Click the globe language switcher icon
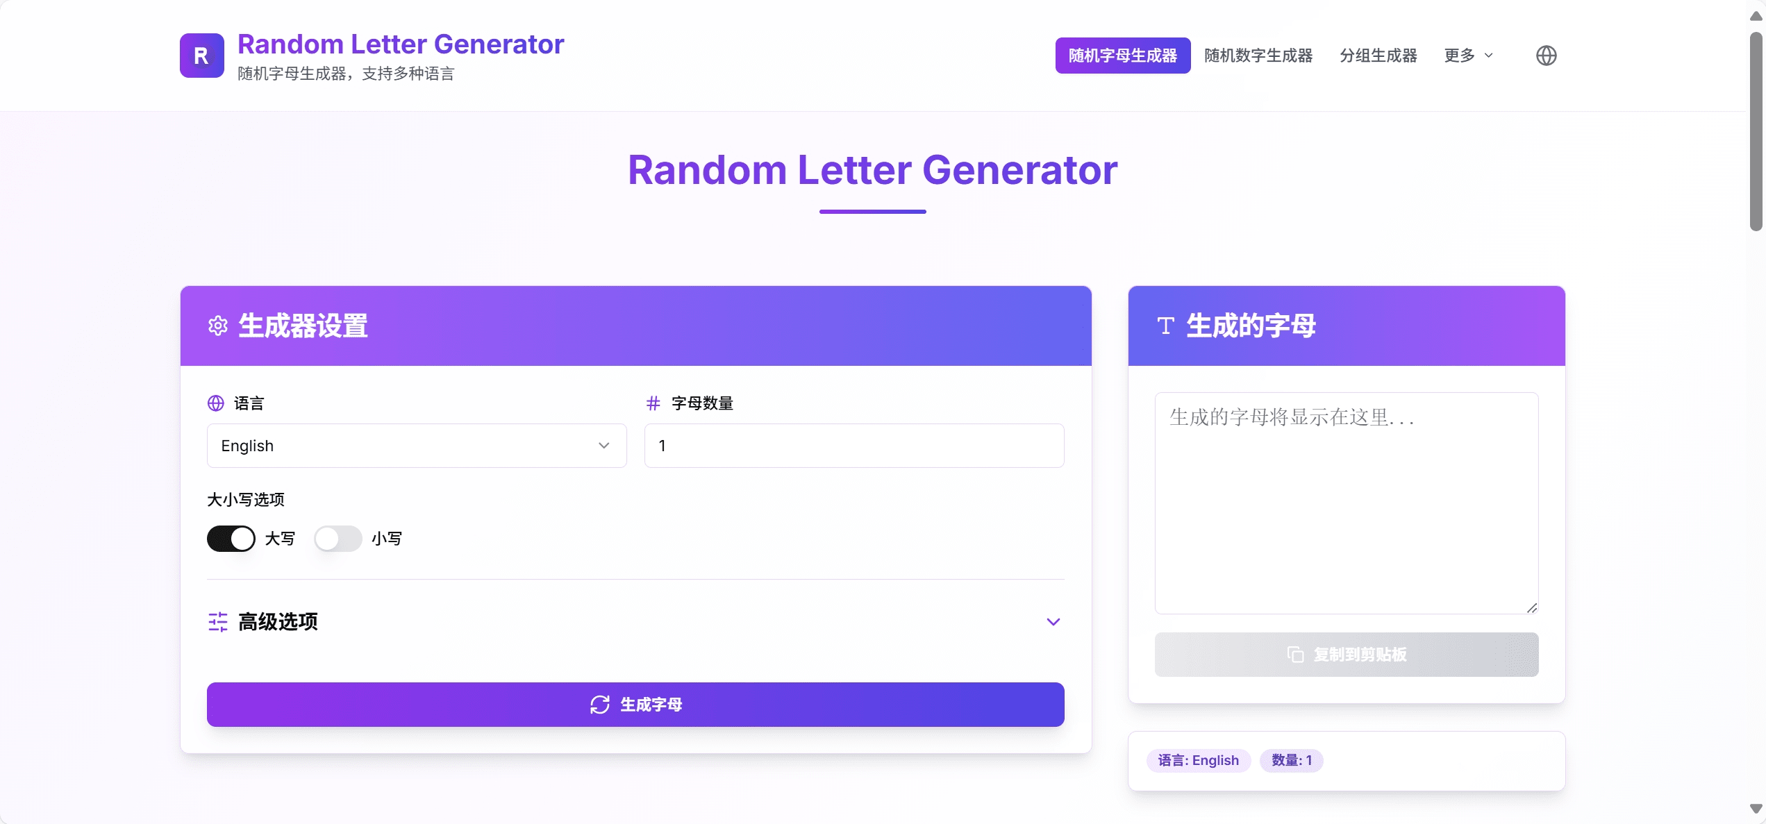The width and height of the screenshot is (1766, 824). tap(1546, 56)
